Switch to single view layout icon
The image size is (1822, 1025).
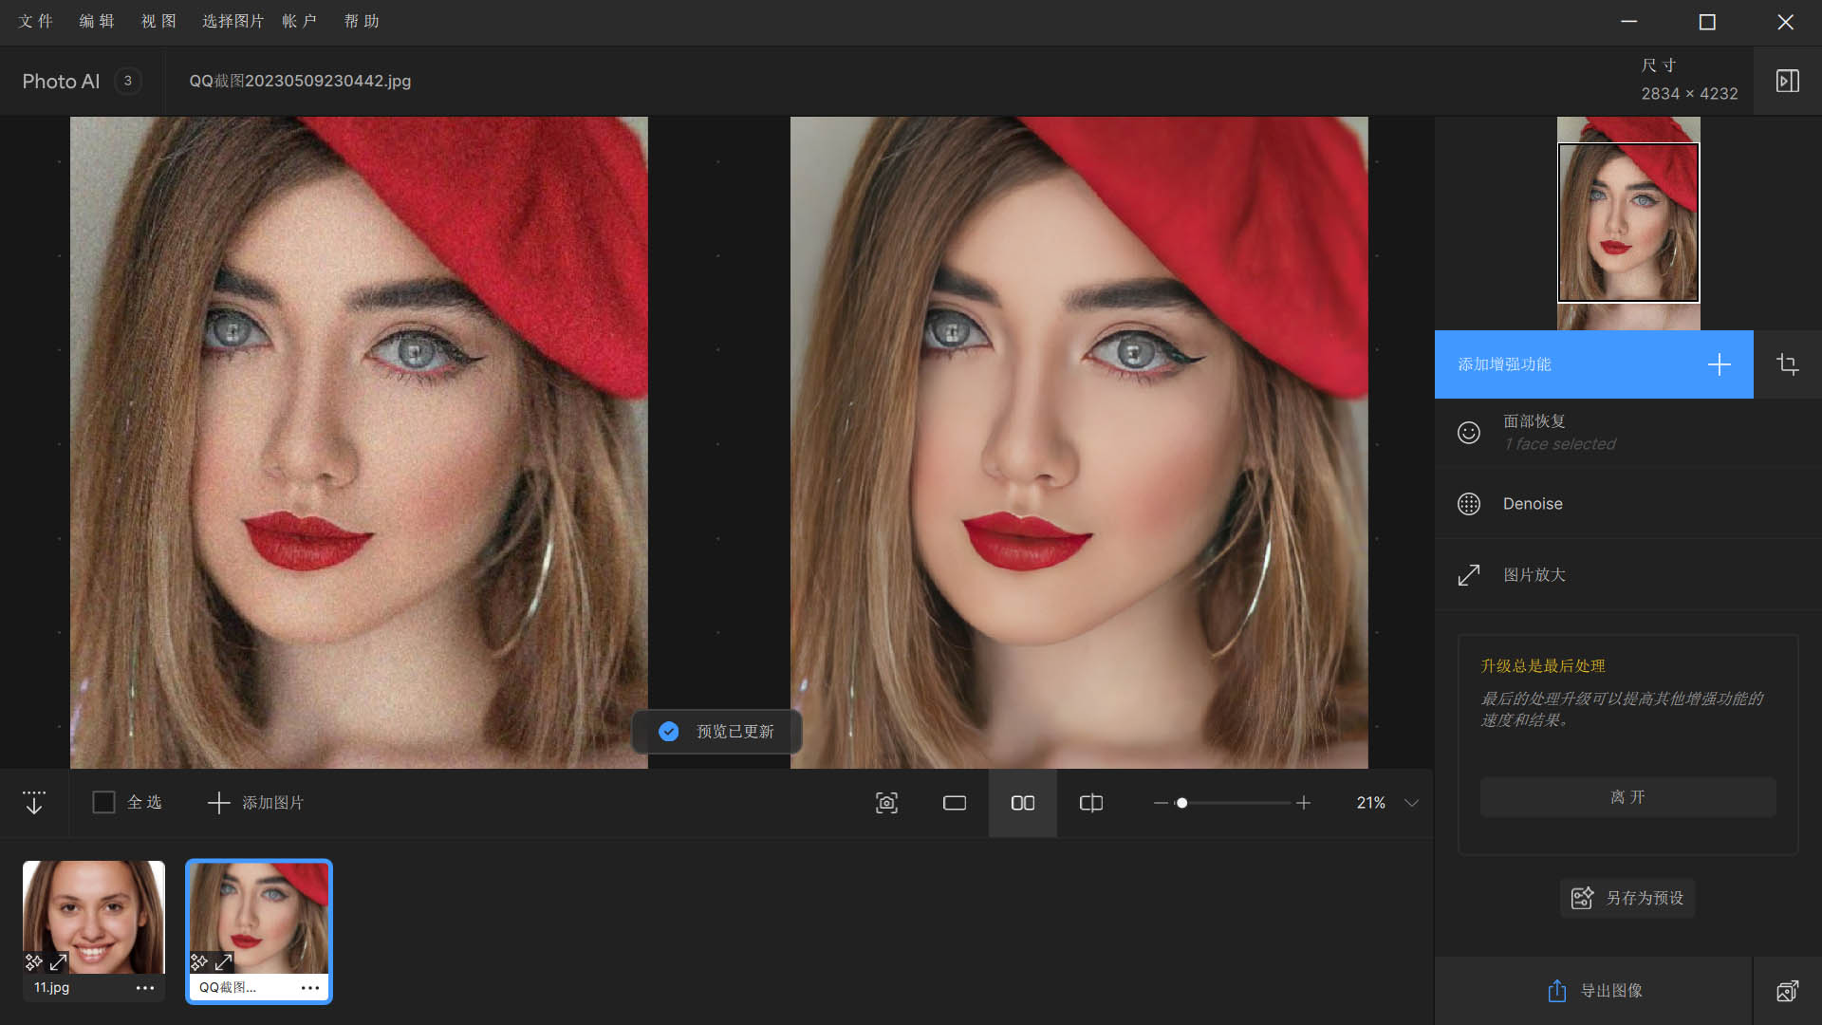[x=955, y=803]
